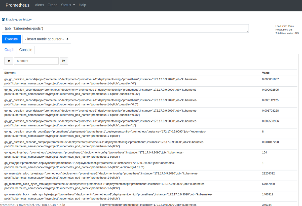
Task: Click the go_gc_duration_seconds quantile="0" row
Action: 150,81
